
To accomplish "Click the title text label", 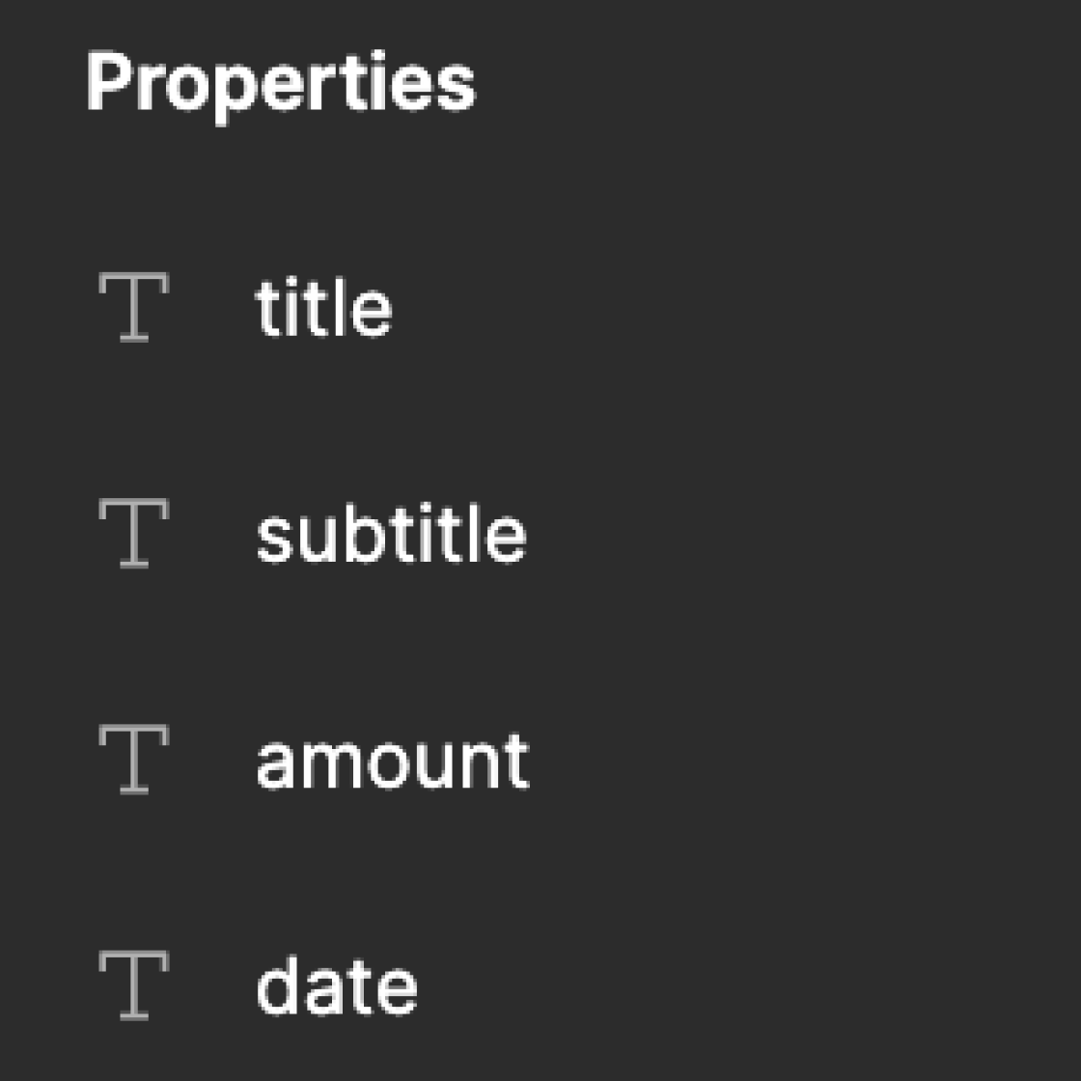I will click(323, 309).
